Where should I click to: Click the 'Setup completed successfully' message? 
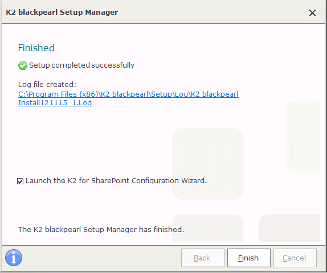click(82, 65)
